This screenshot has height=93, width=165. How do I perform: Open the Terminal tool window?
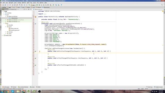tap(14, 87)
